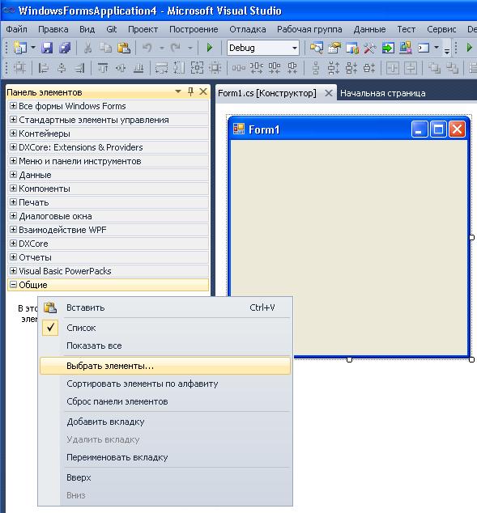Open the toolbox panel window position dropdown arrow
Screen dimensions: 477x513
[x=178, y=91]
